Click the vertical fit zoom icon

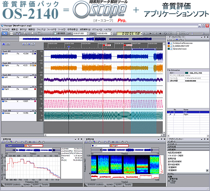183,33
